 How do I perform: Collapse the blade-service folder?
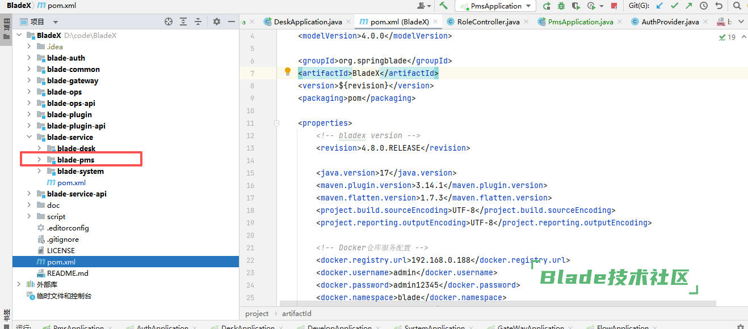tap(29, 137)
